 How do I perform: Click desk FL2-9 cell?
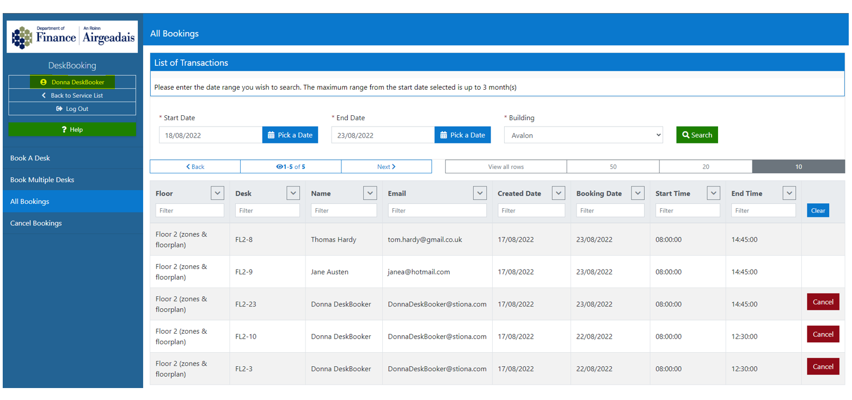click(x=267, y=272)
